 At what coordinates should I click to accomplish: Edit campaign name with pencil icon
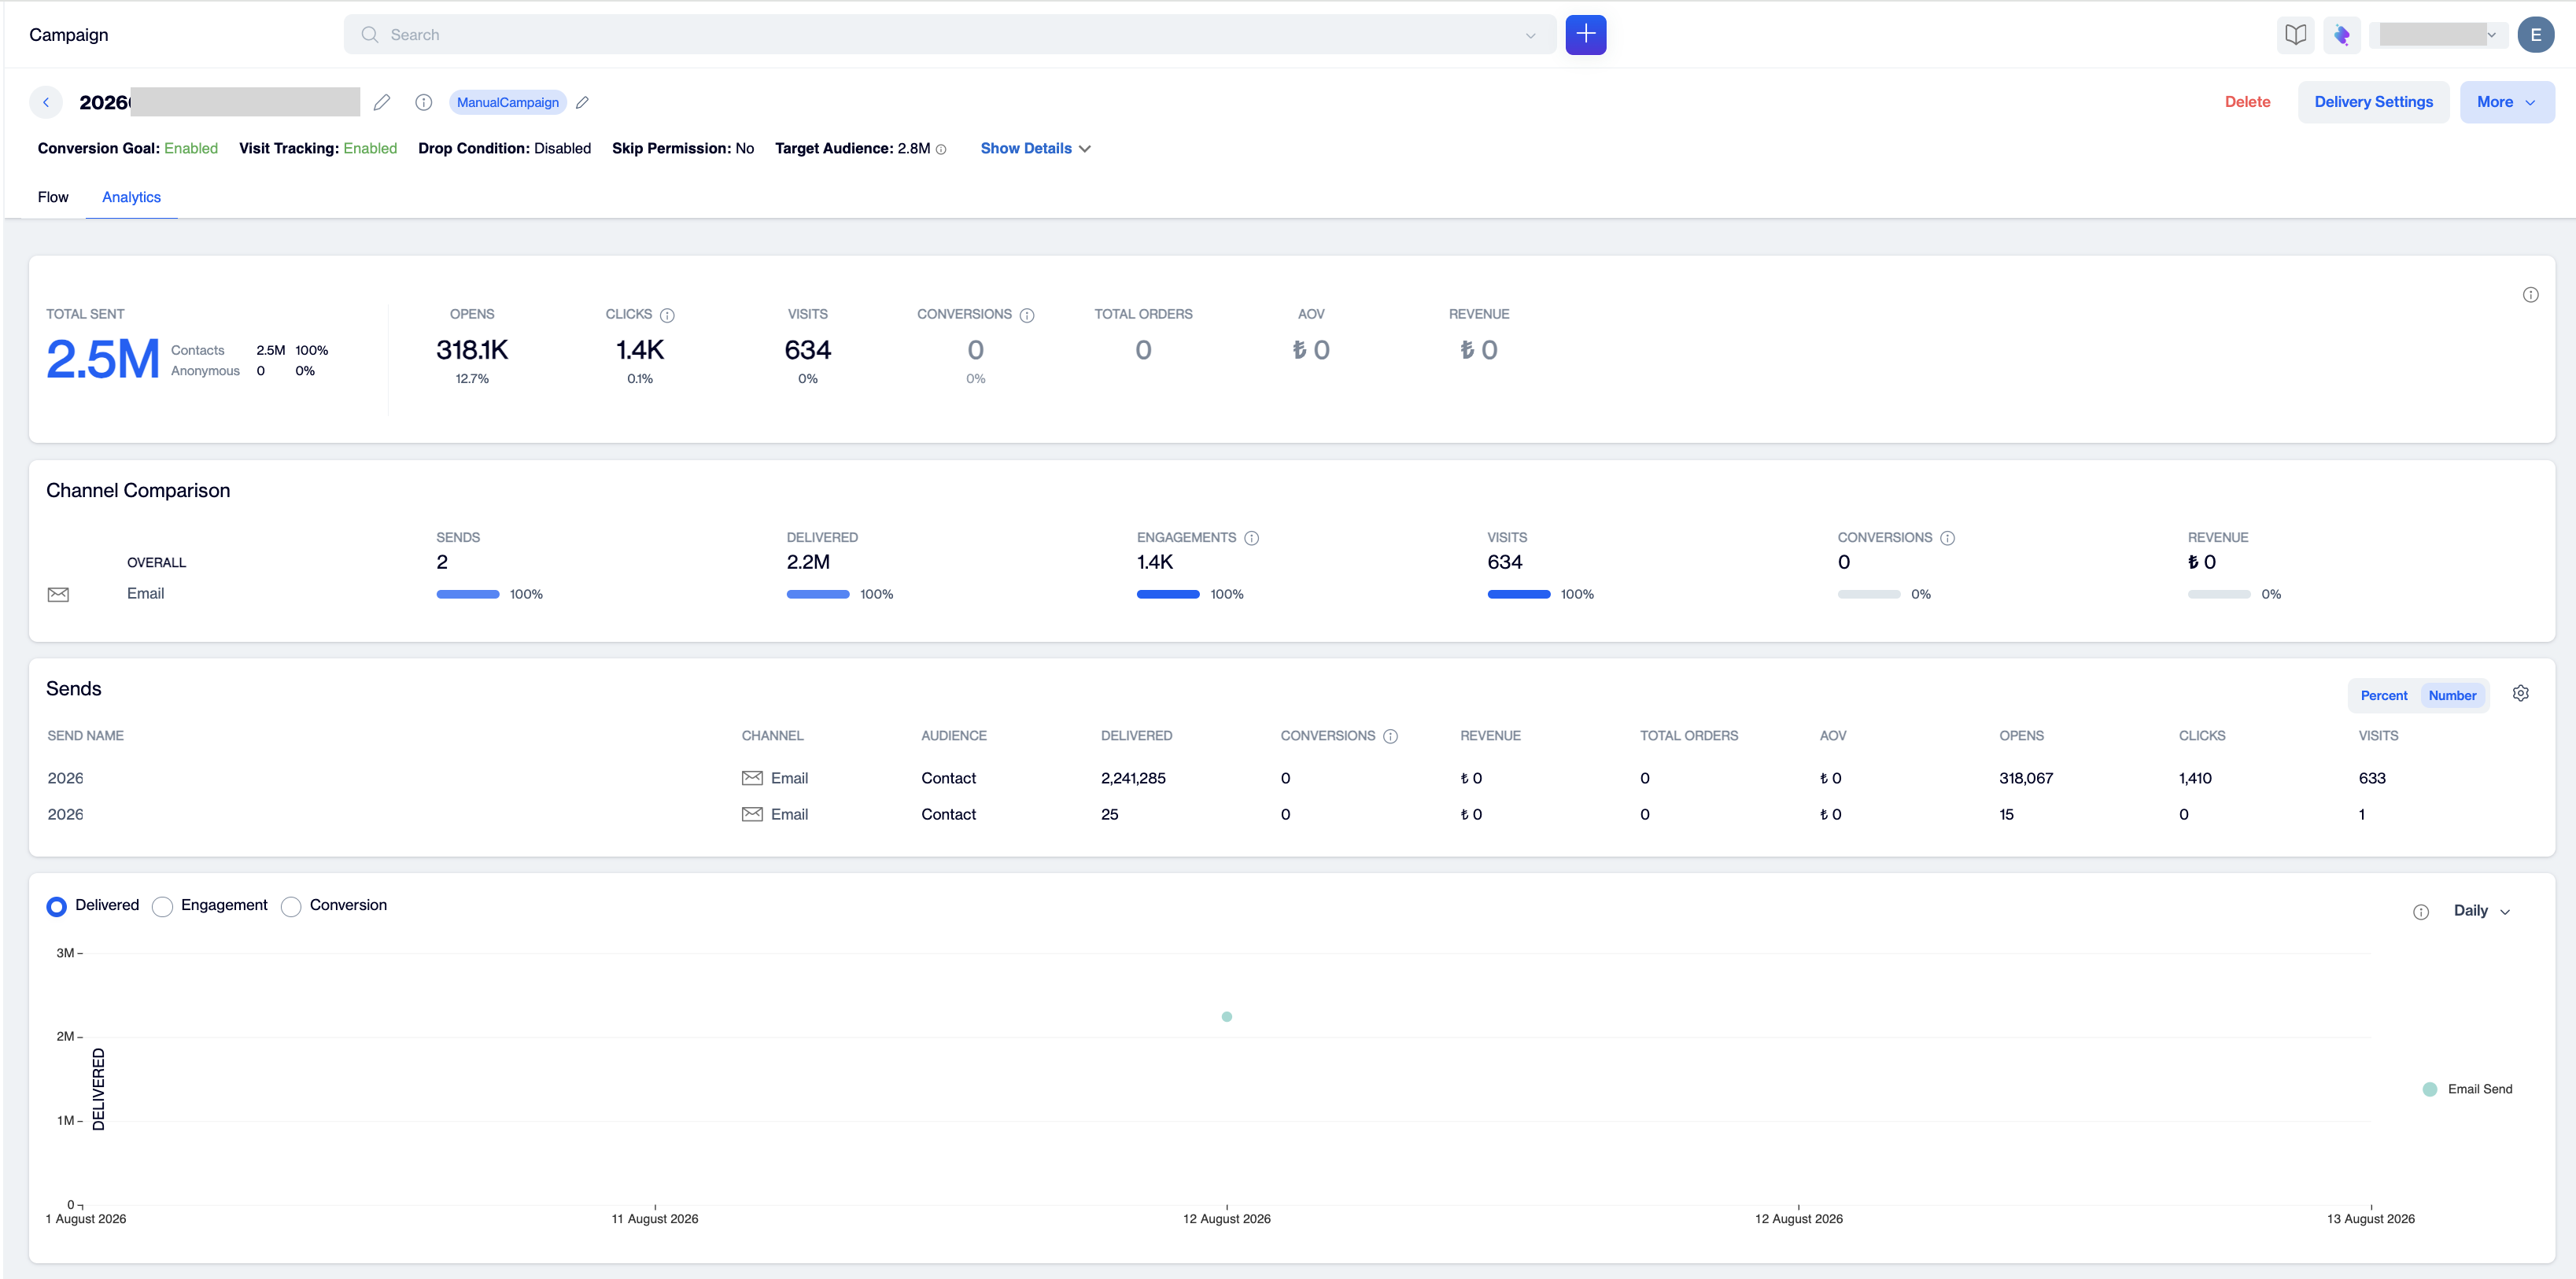point(381,102)
